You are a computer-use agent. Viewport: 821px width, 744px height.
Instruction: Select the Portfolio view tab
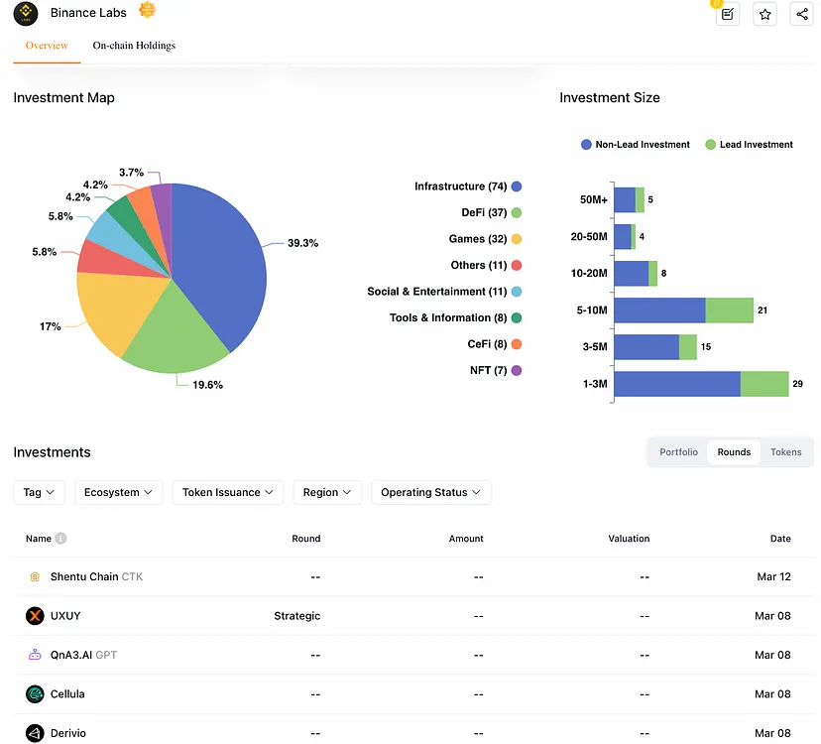coord(679,452)
